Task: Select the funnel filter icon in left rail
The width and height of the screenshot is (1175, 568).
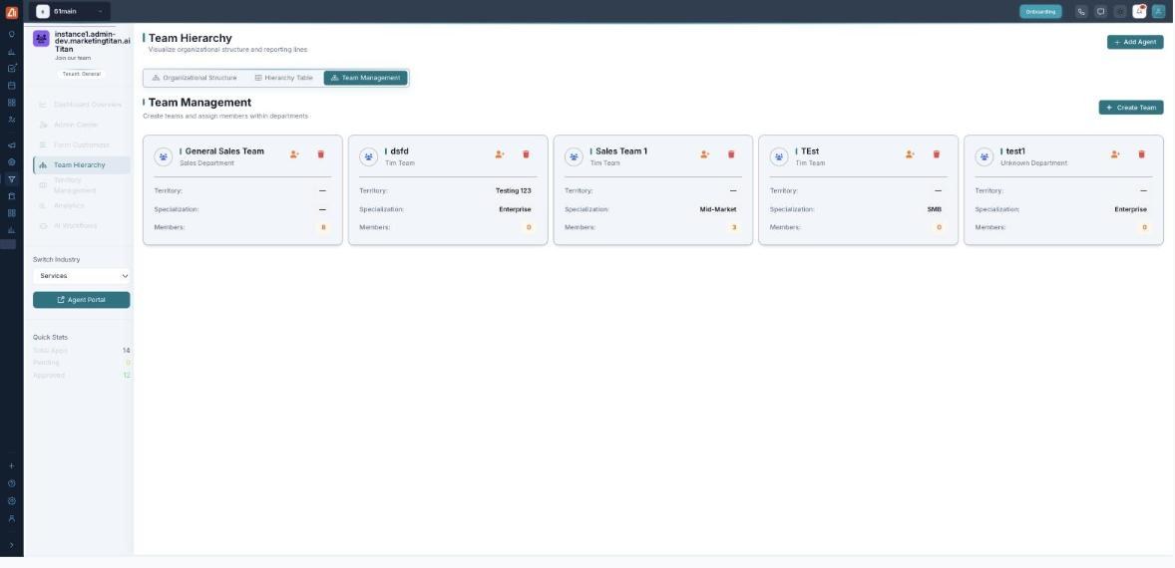Action: click(x=11, y=178)
